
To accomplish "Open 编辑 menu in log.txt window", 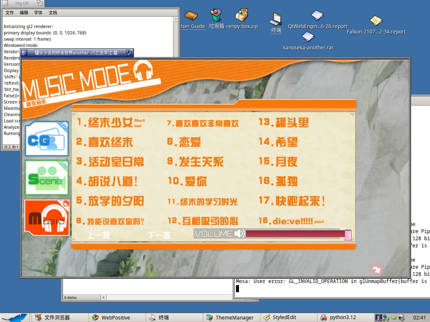I will tap(24, 13).
